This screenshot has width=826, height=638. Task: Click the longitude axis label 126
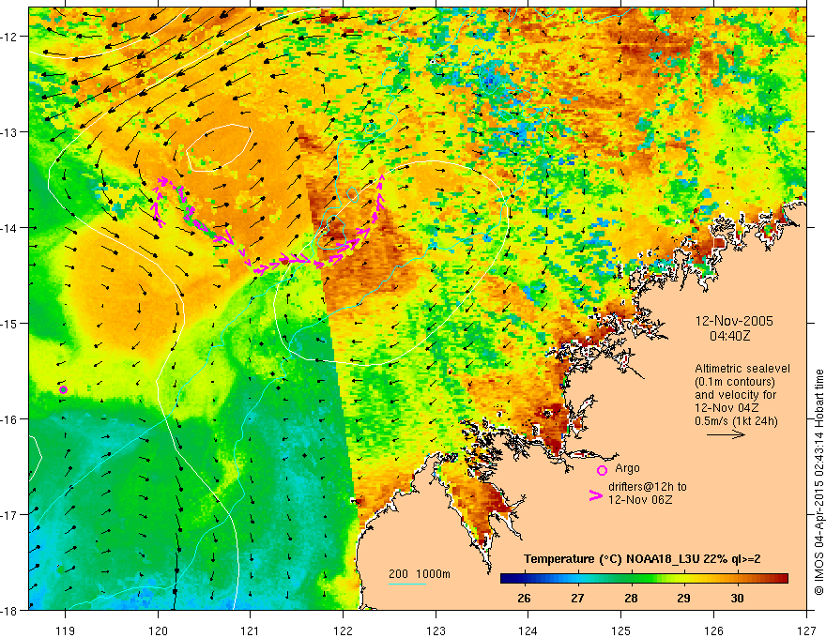pos(713,630)
